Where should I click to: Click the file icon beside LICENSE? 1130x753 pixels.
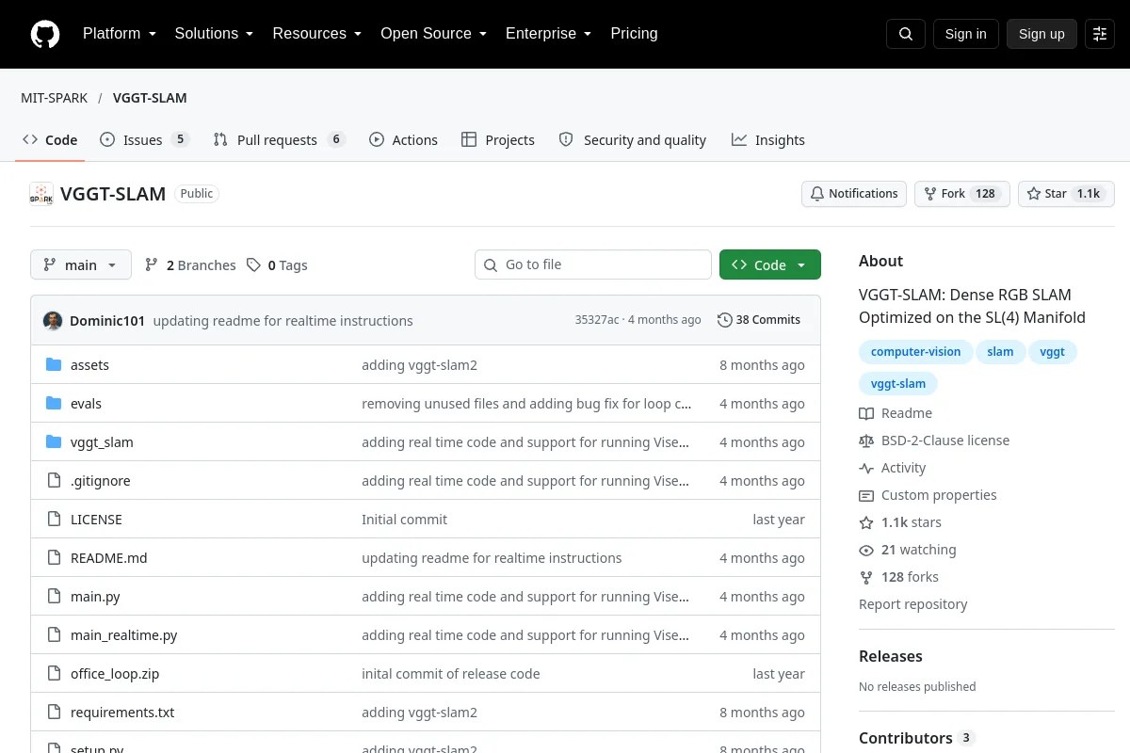(54, 520)
